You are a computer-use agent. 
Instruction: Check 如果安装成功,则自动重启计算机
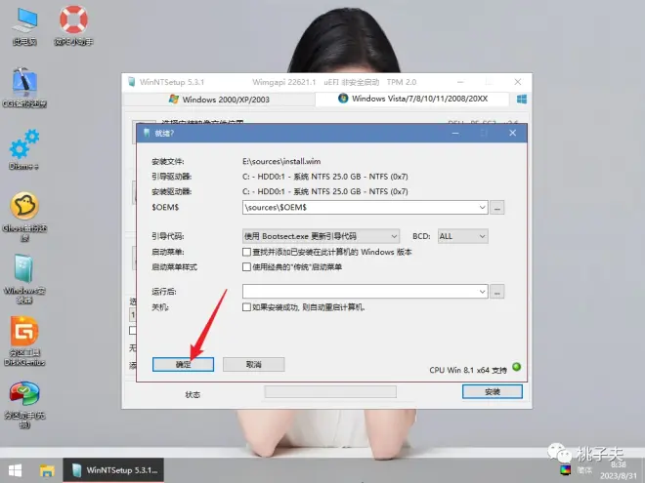(x=246, y=307)
